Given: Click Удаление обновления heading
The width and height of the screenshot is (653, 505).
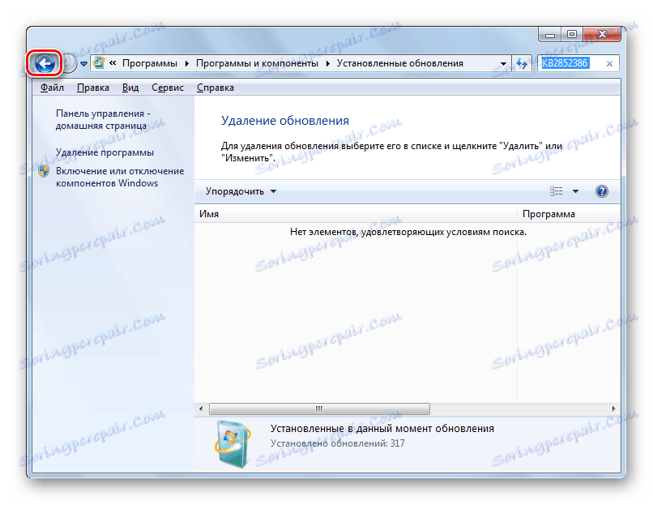Looking at the screenshot, I should [285, 121].
